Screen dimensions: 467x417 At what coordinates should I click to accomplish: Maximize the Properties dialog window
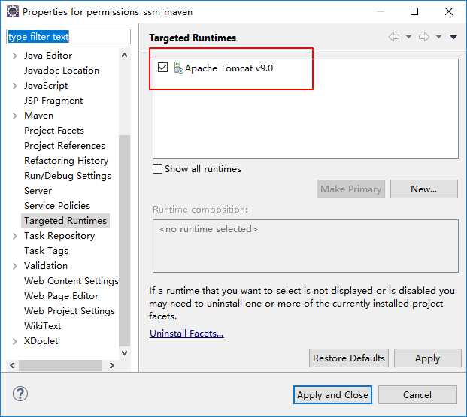pos(414,11)
